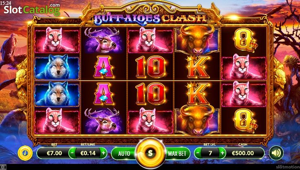This screenshot has height=170, width=300.
Task: Click the SlotCatalog.com logo
Action: point(32,10)
